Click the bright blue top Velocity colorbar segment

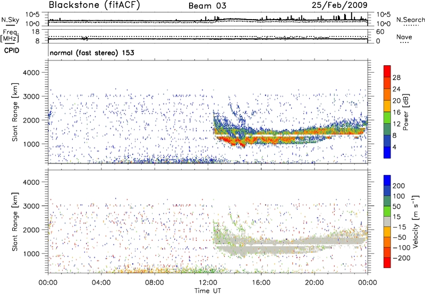[387, 180]
